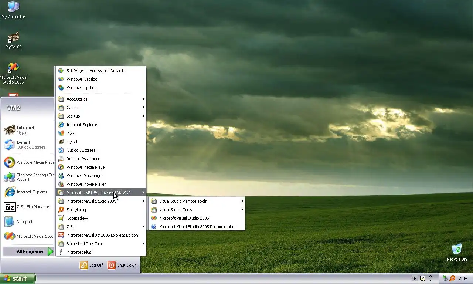This screenshot has height=284, width=473.
Task: Click the EN language indicator in taskbar
Action: pyautogui.click(x=414, y=278)
